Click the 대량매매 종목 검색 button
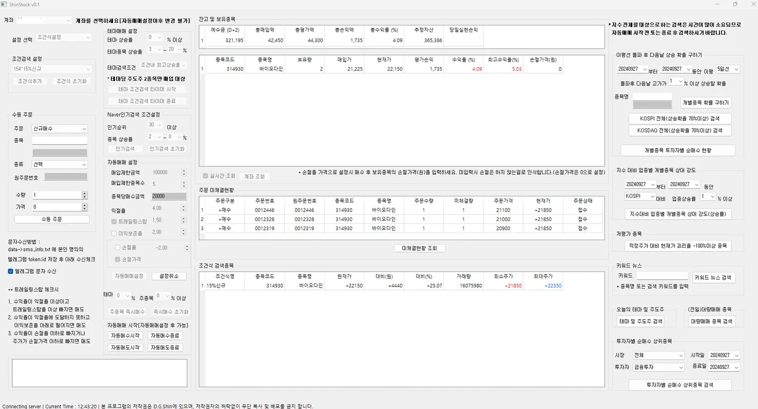This screenshot has width=758, height=409. click(712, 321)
